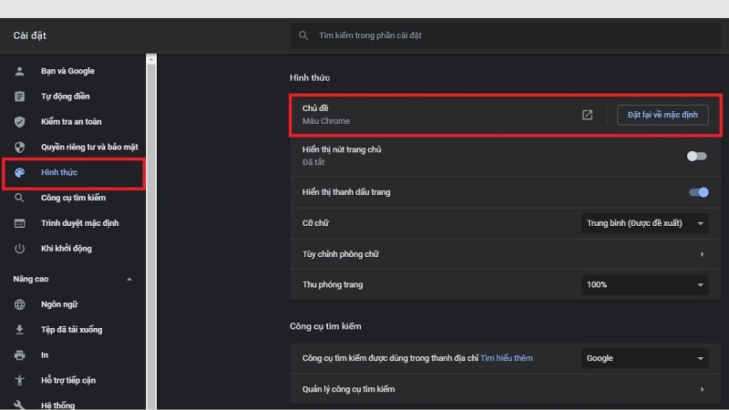Viewport: 729px width, 410px height.
Task: Click the palette icon for Hình thức
Action: 20,172
